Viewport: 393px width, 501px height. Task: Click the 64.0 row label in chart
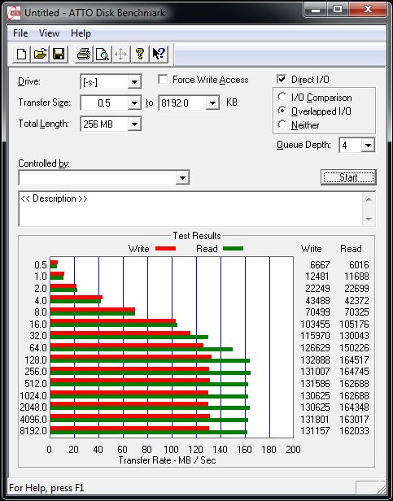38,347
